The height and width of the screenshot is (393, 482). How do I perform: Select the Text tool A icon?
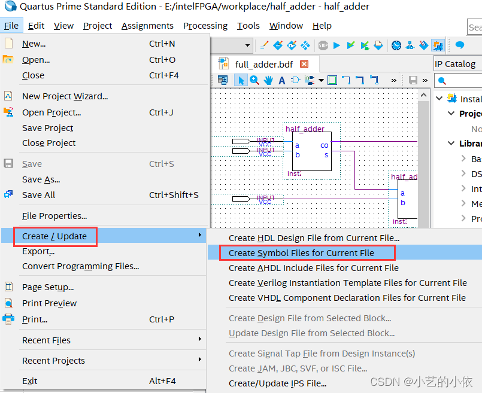click(x=281, y=80)
